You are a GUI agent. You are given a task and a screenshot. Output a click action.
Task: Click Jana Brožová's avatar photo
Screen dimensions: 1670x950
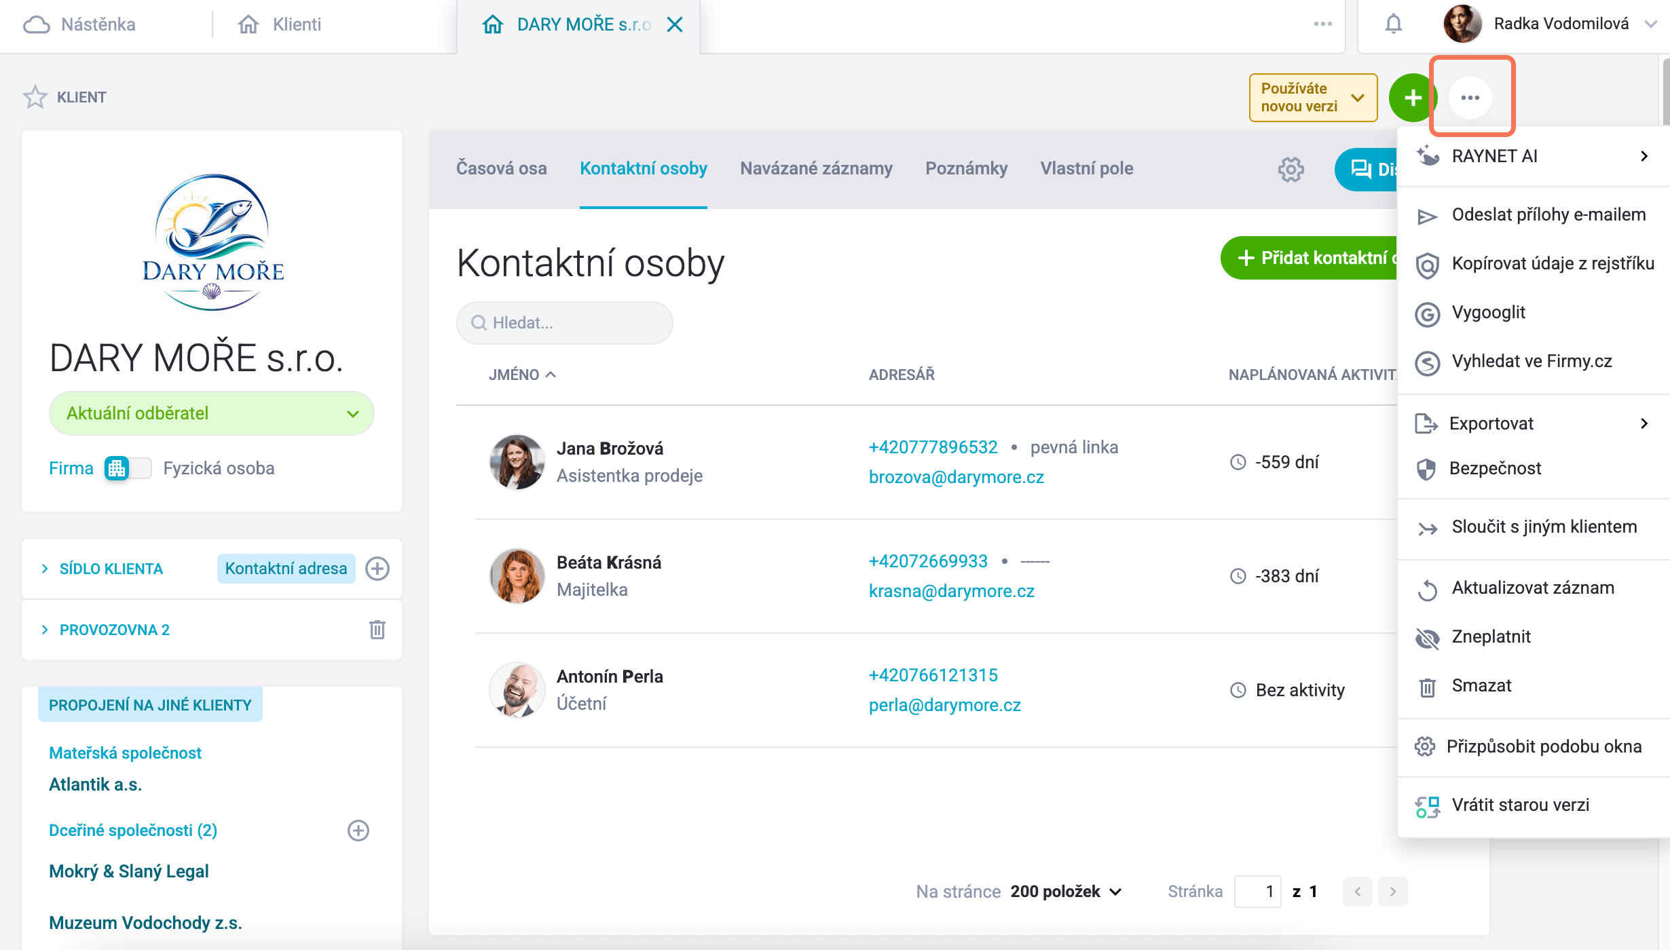click(517, 462)
